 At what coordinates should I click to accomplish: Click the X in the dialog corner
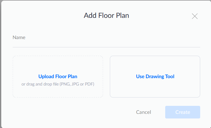[x=195, y=16]
